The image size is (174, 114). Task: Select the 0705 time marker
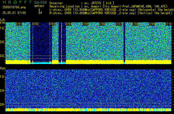tap(85, 24)
